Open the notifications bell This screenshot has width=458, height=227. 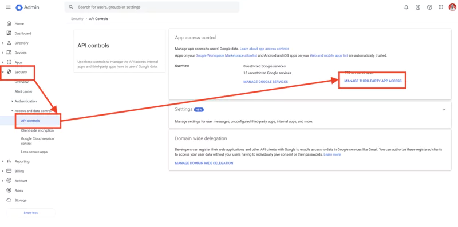[406, 7]
